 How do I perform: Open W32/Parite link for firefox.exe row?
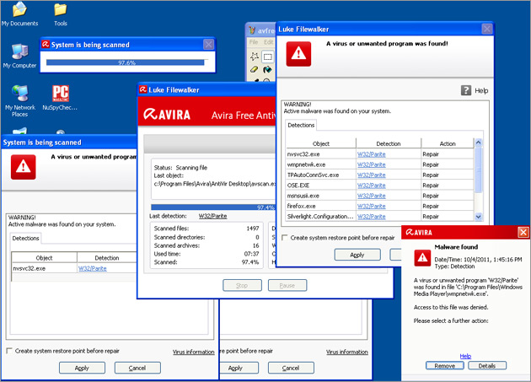pos(372,206)
